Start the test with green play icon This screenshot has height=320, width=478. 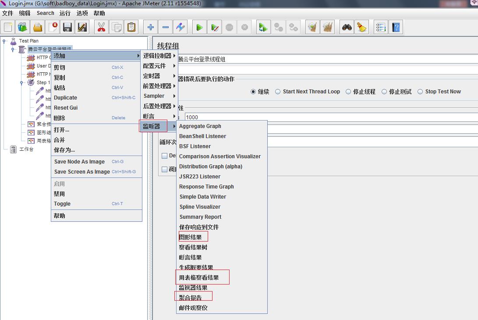click(199, 27)
